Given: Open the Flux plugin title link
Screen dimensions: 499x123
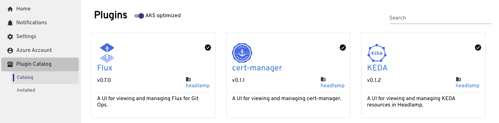Looking at the screenshot, I should pos(105,68).
